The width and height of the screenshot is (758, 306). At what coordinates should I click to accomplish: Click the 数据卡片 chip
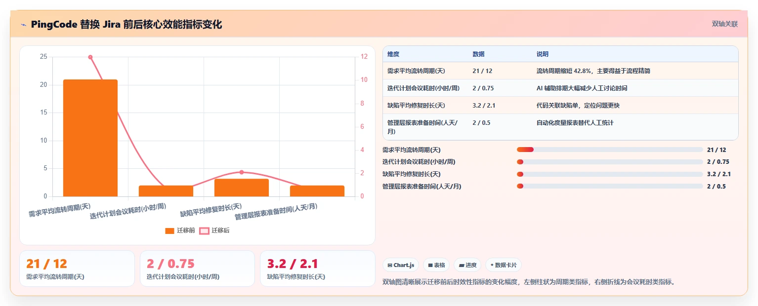[x=503, y=265]
